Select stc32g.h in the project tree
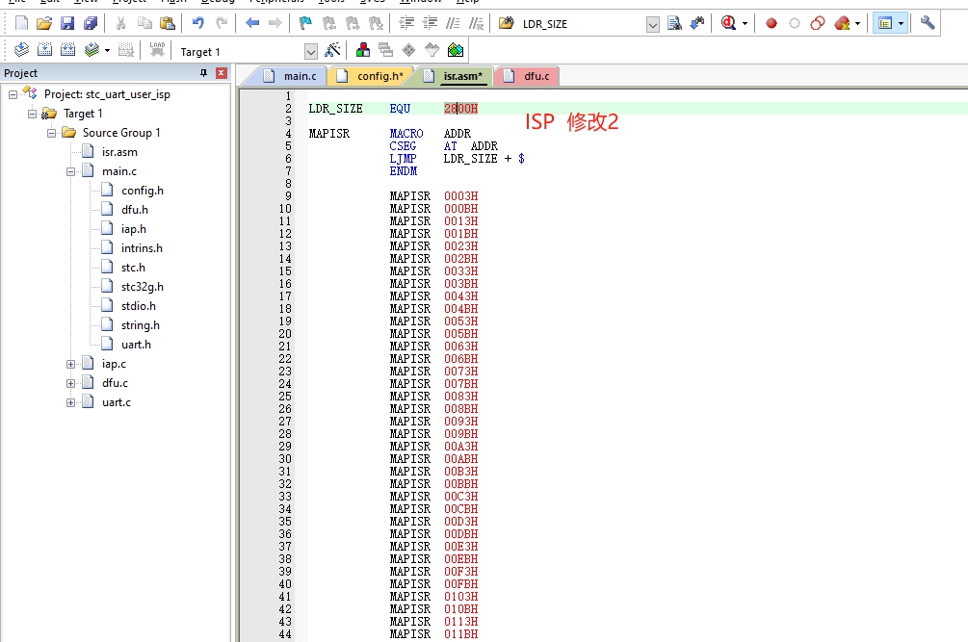Image resolution: width=968 pixels, height=642 pixels. click(143, 287)
